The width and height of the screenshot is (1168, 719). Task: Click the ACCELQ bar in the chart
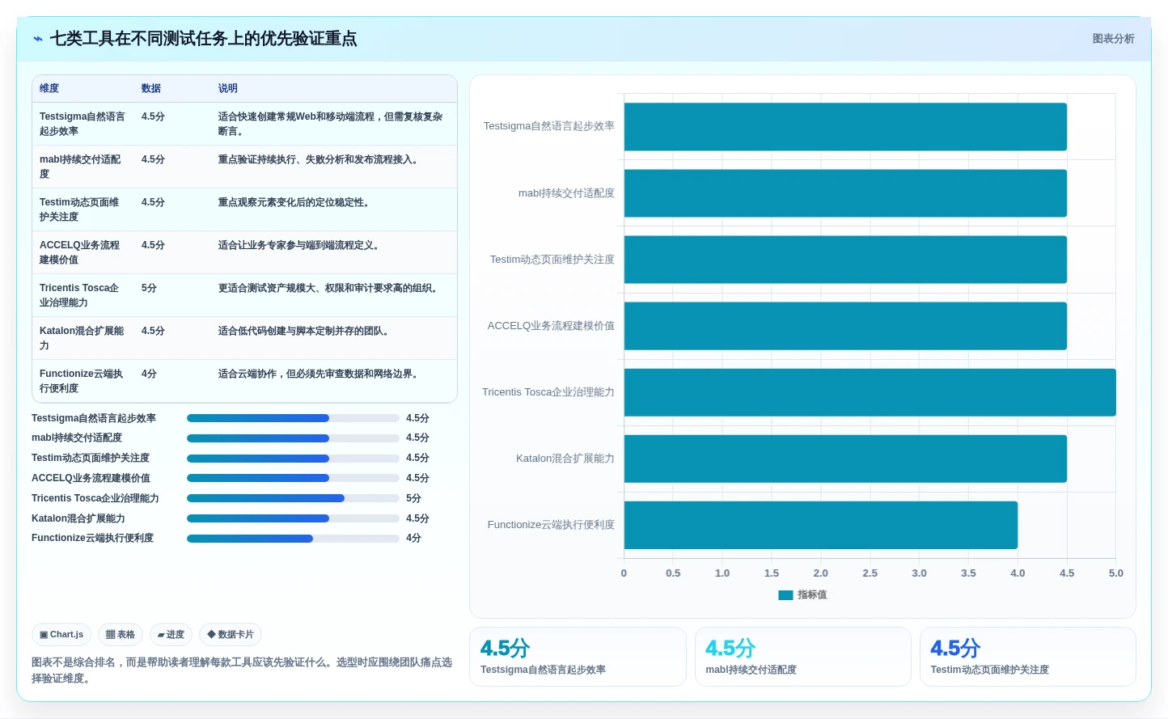pos(845,326)
